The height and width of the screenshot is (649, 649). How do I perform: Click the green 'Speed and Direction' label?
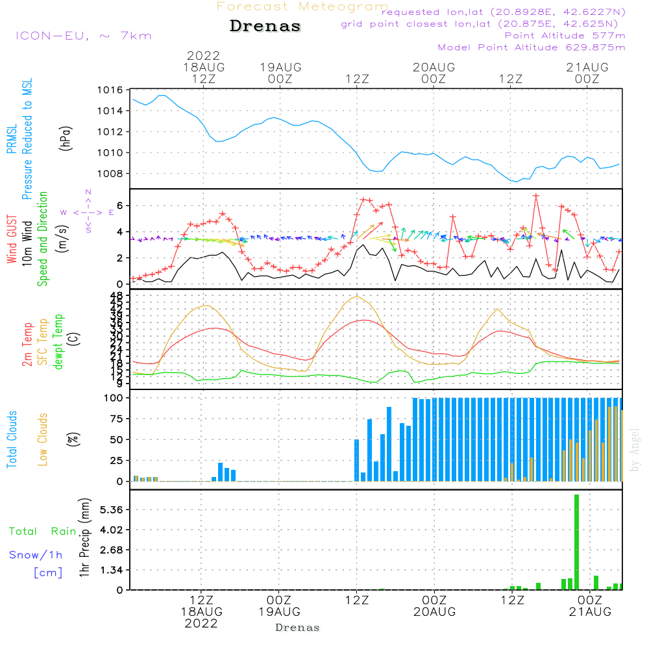click(x=42, y=239)
